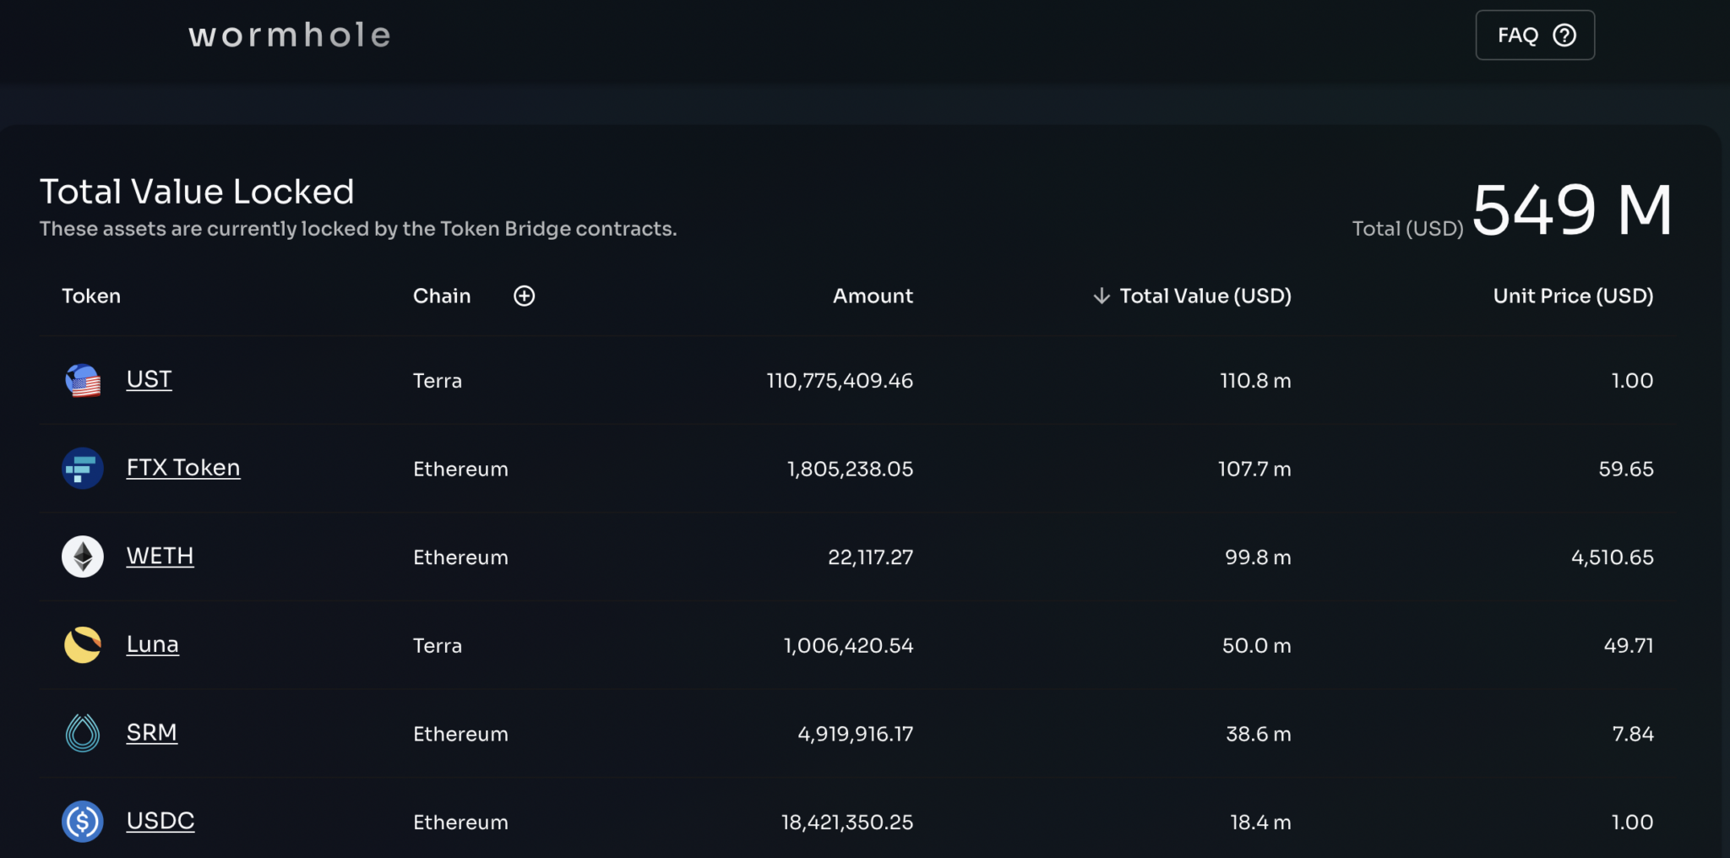Click the Amount column header
Viewport: 1730px width, 858px height.
click(x=873, y=296)
